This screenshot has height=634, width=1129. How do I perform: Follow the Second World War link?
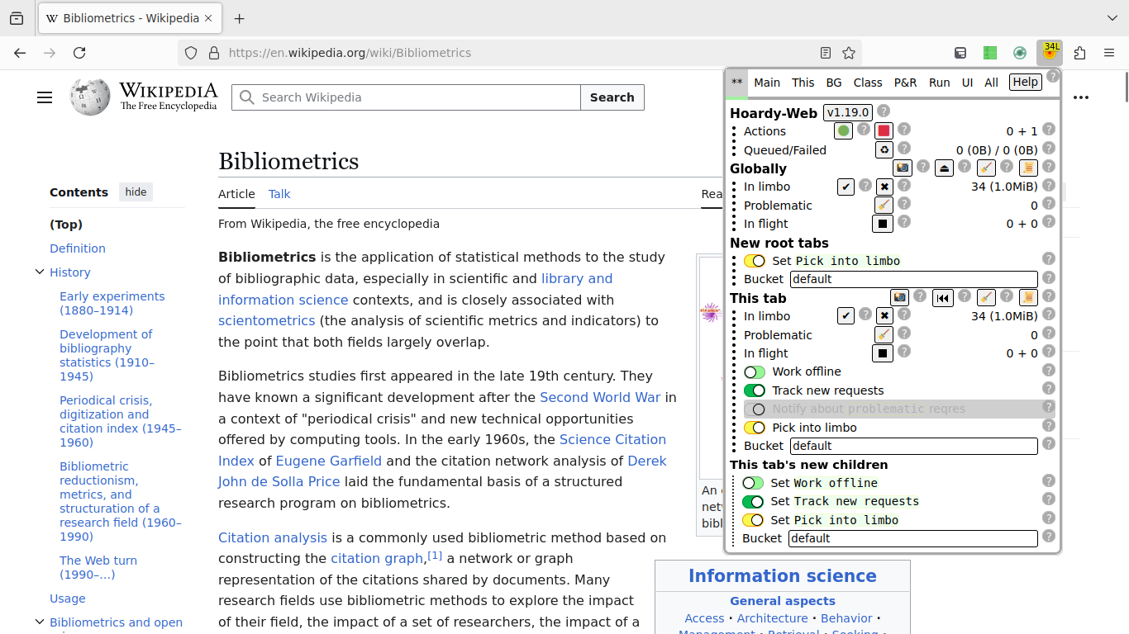[600, 397]
